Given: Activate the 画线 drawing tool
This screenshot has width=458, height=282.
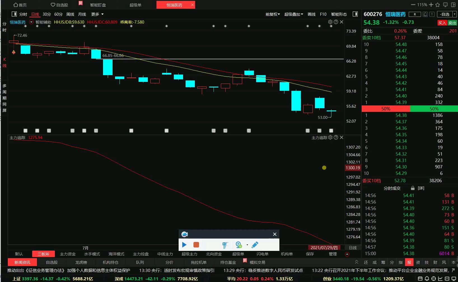Looking at the screenshot, I should click(312, 14).
